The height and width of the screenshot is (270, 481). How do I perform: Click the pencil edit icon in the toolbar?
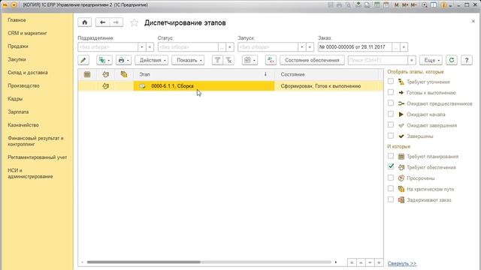(83, 60)
